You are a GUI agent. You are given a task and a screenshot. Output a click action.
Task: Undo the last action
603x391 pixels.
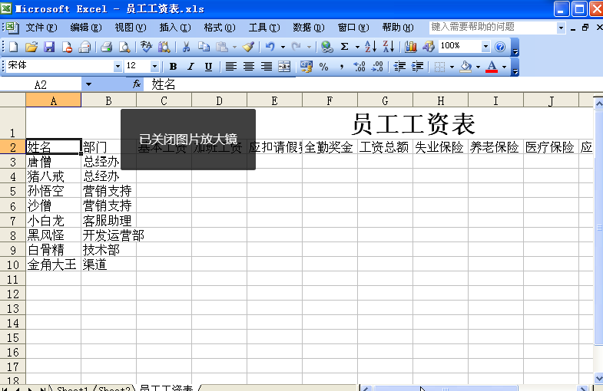point(270,47)
